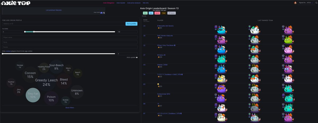This screenshot has height=123, width=318.
Task: Focus the Address or ID field
Action: click(63, 24)
